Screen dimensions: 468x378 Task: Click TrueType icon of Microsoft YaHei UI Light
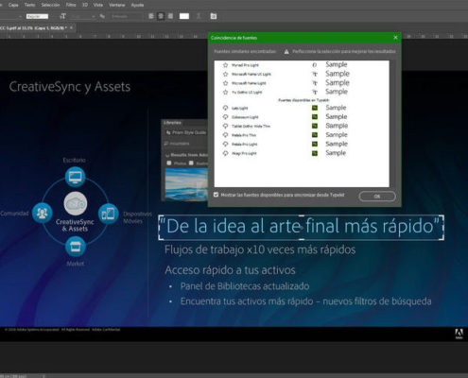(x=315, y=74)
